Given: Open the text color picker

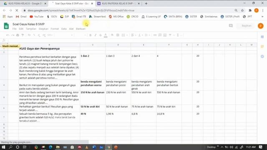Looking at the screenshot, I should click(106, 35).
